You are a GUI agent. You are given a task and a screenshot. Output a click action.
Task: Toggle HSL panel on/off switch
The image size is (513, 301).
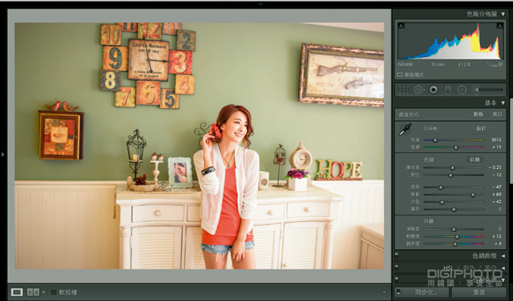(397, 267)
